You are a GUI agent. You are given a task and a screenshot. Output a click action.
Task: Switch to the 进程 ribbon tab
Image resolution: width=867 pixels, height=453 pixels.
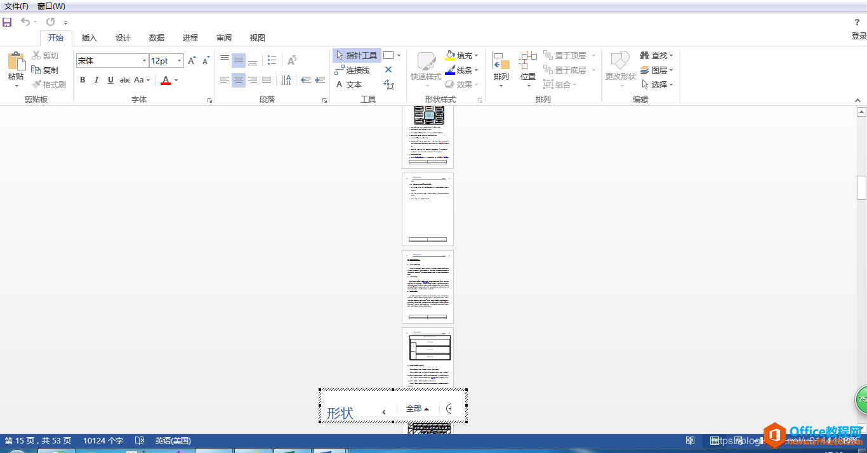(190, 38)
